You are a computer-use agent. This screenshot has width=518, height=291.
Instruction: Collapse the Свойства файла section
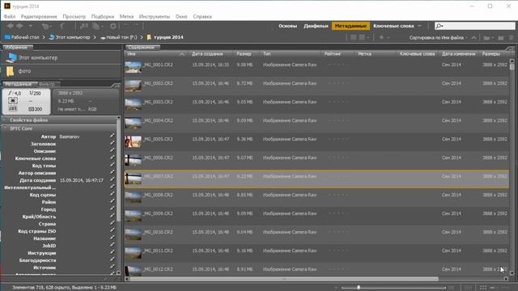tap(6, 120)
